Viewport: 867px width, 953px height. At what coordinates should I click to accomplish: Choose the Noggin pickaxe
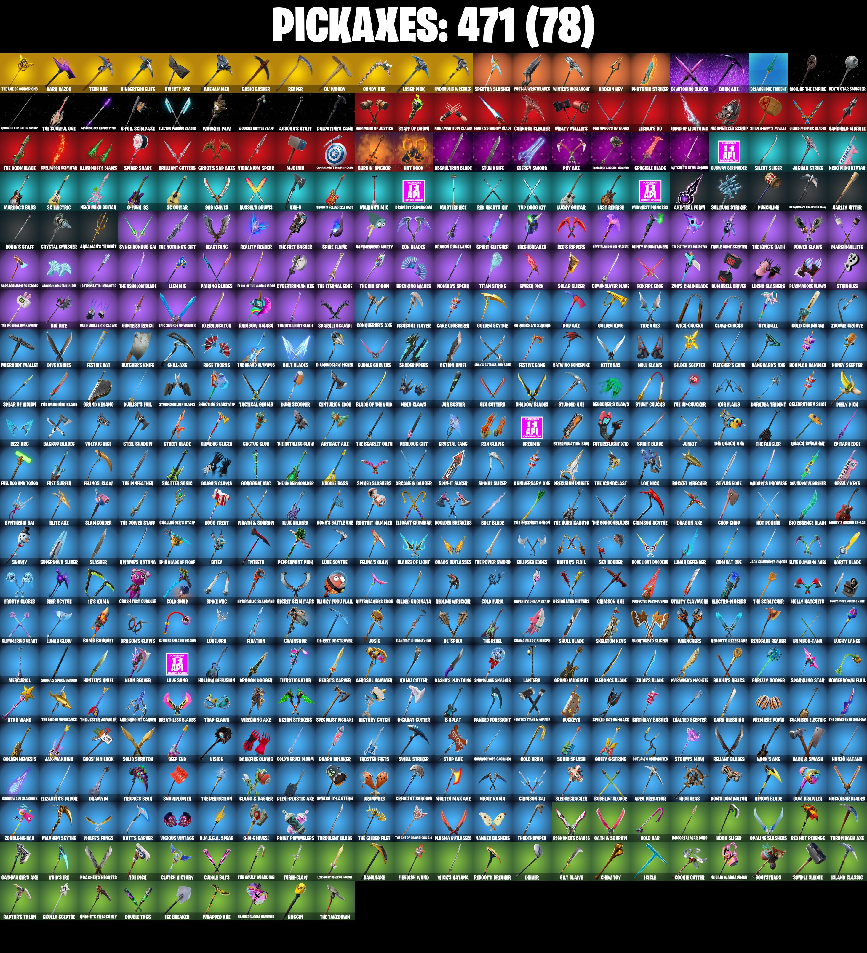295,901
